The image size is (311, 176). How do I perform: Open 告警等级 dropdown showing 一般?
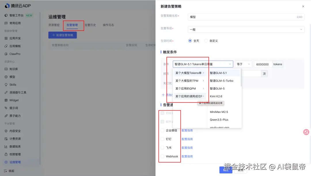[246, 29]
